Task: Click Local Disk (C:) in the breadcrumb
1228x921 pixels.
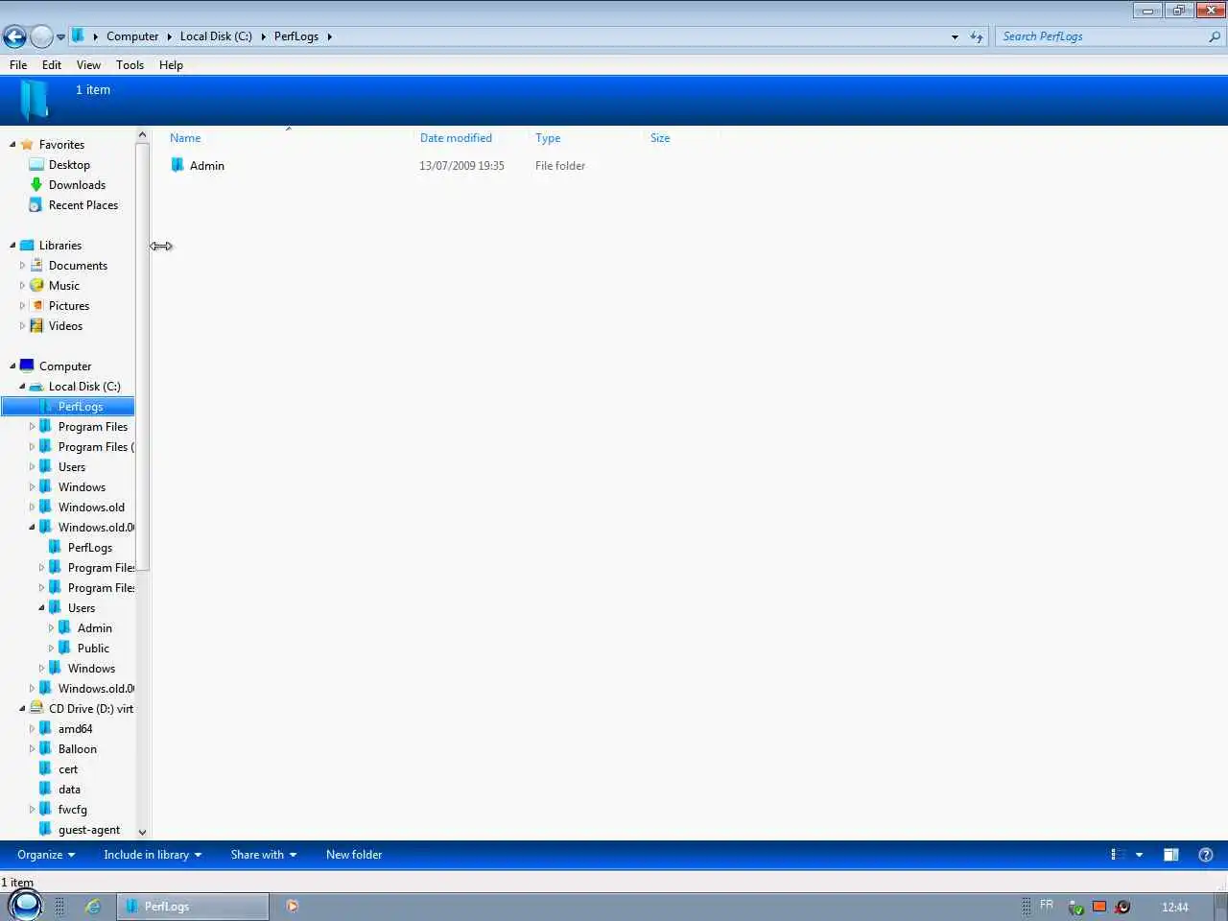Action: [x=216, y=36]
